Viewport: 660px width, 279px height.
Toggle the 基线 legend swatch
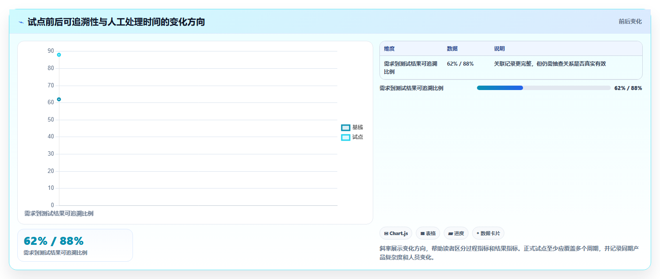click(346, 128)
